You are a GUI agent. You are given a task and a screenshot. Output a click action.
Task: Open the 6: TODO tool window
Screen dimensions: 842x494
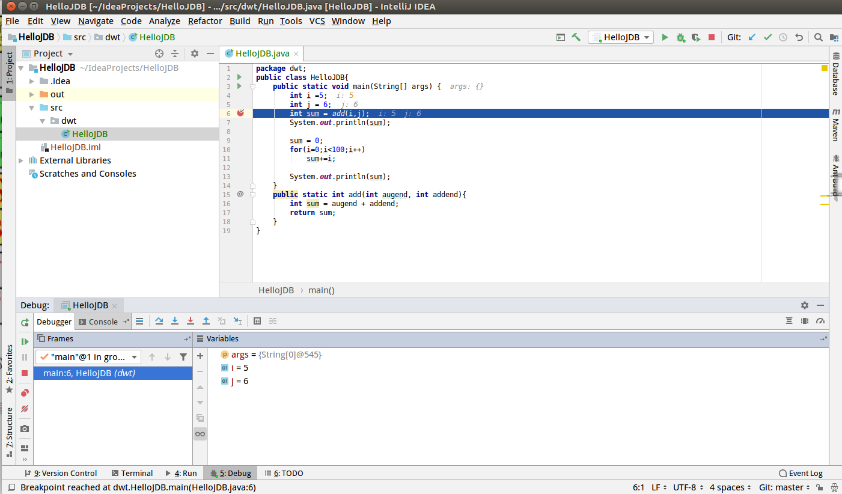point(284,473)
